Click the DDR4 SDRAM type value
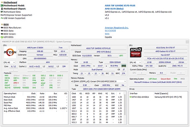Image resolution: width=190 pixels, height=127 pixels. pyautogui.click(x=115, y=62)
